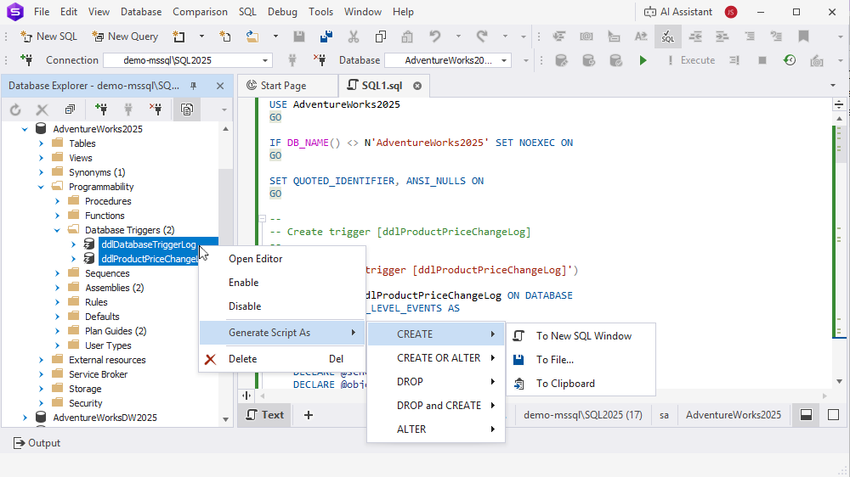Collapse the AdventureWorks2025 database node

[x=25, y=129]
